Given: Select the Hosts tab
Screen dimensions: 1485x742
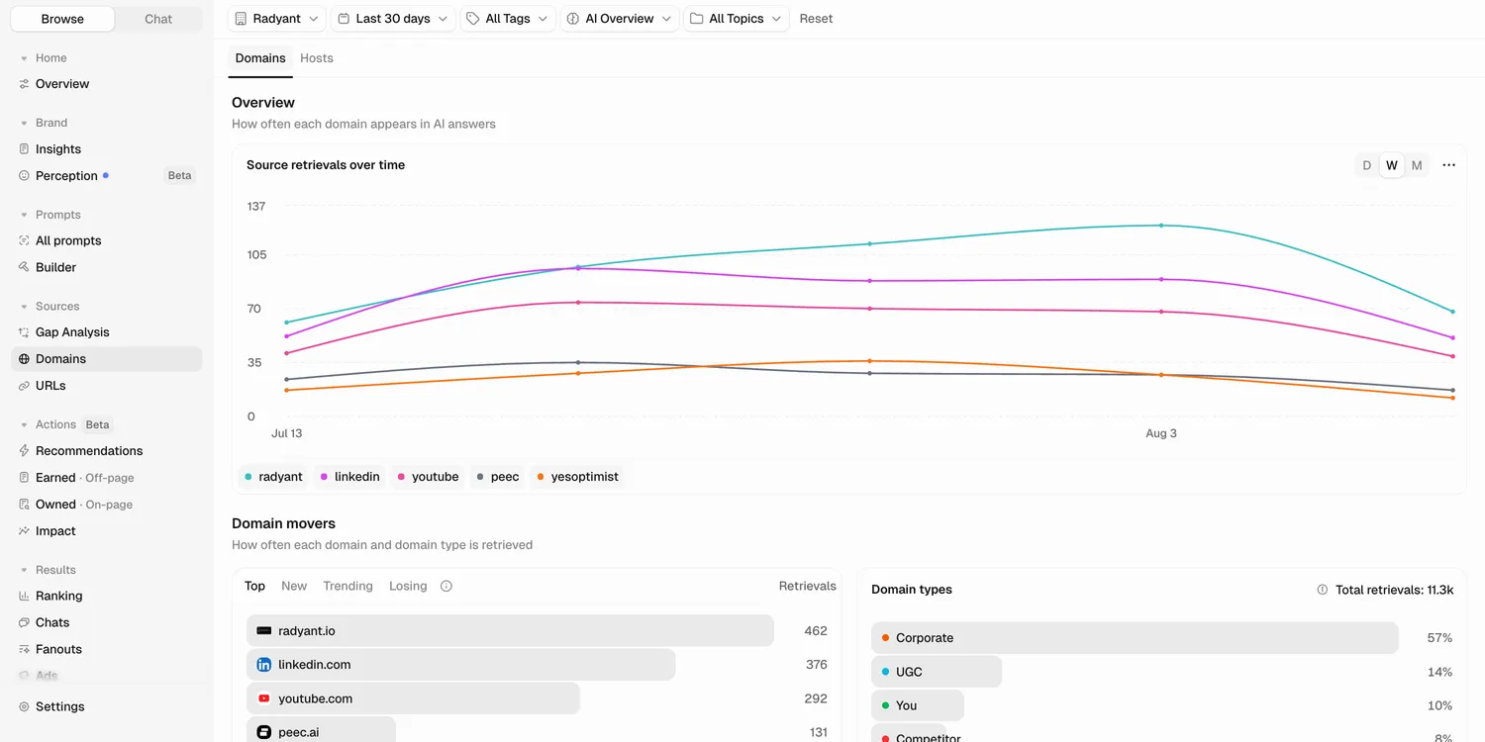Looking at the screenshot, I should pyautogui.click(x=317, y=58).
